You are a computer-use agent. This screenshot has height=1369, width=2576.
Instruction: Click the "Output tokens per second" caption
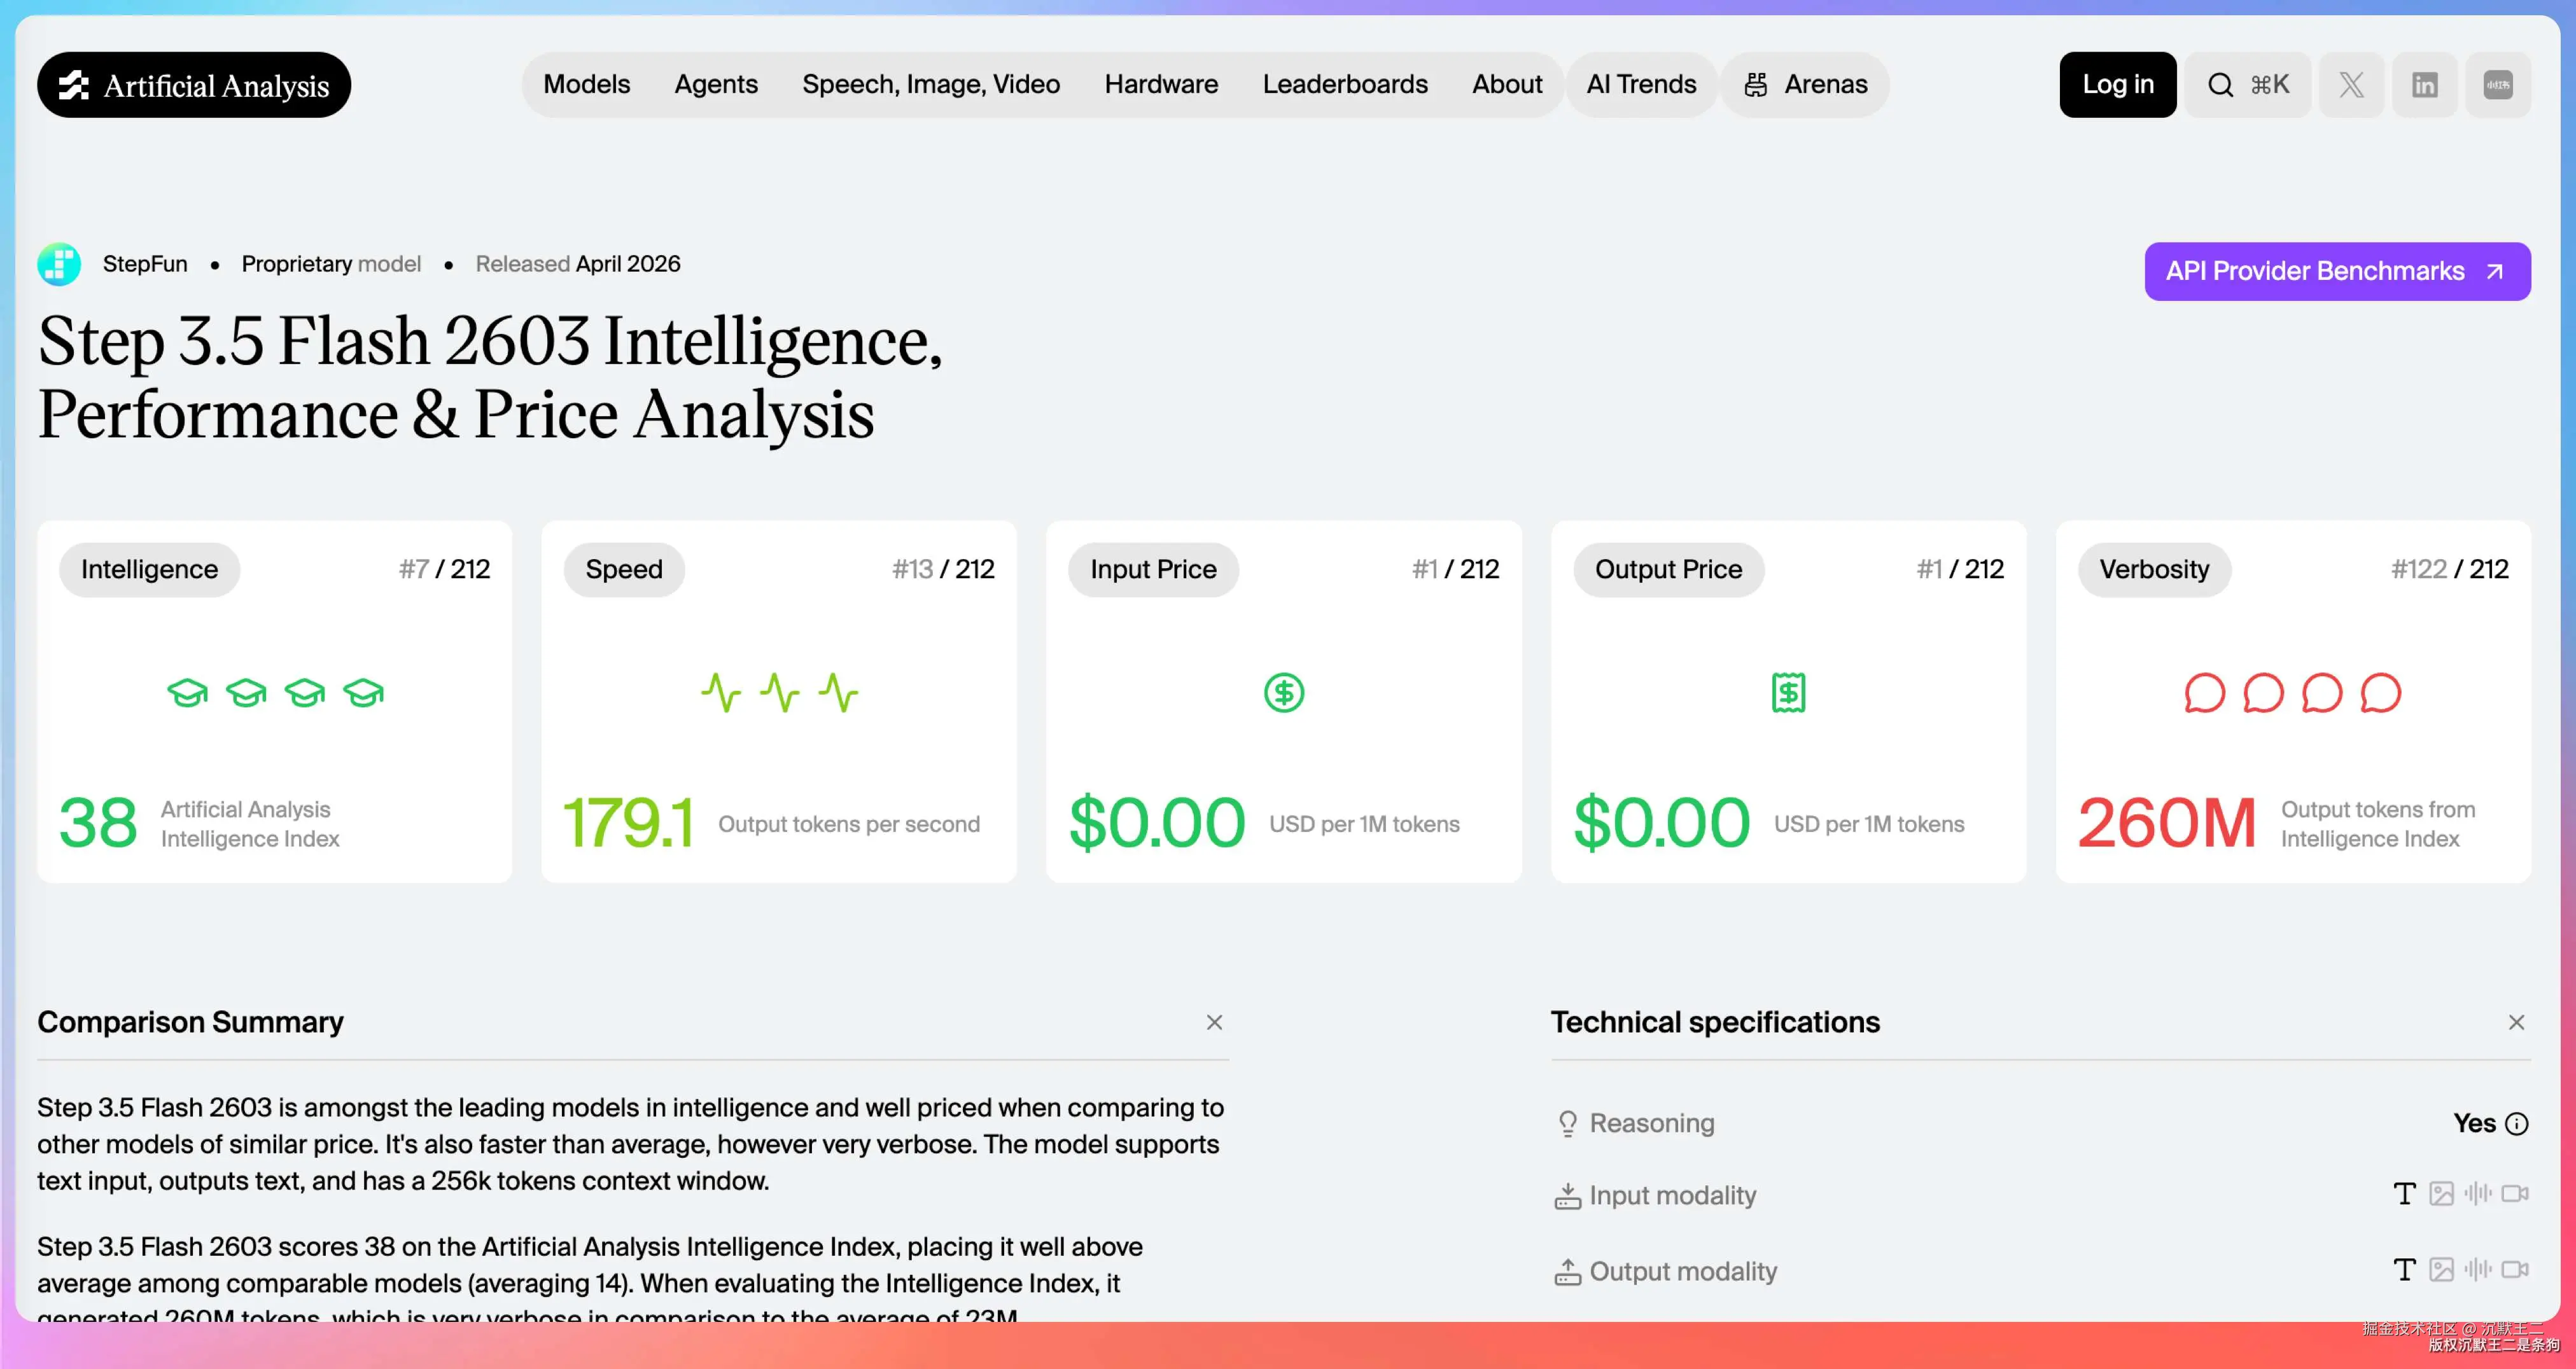(x=849, y=824)
